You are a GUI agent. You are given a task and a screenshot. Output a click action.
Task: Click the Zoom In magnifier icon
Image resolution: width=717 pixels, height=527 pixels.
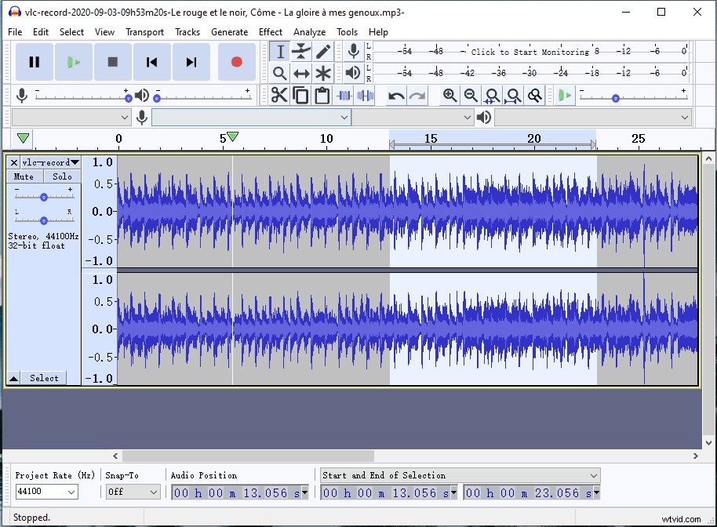coord(450,95)
